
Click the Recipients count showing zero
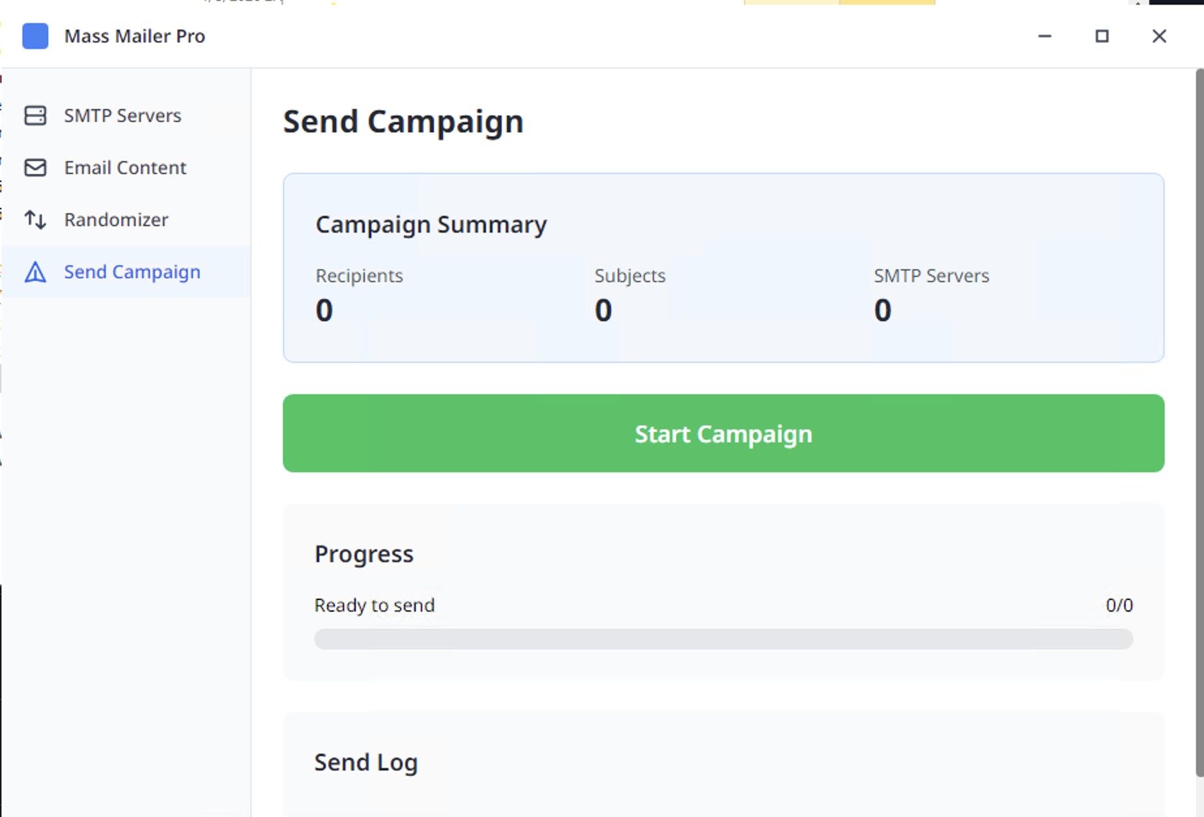pos(324,310)
